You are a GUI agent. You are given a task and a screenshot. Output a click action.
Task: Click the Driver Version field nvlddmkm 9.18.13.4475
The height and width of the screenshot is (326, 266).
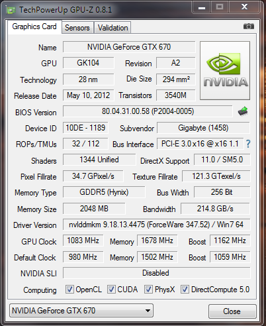(157, 225)
